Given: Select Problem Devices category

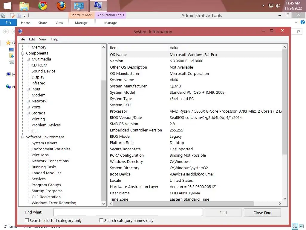Looking at the screenshot, I should (46, 125).
